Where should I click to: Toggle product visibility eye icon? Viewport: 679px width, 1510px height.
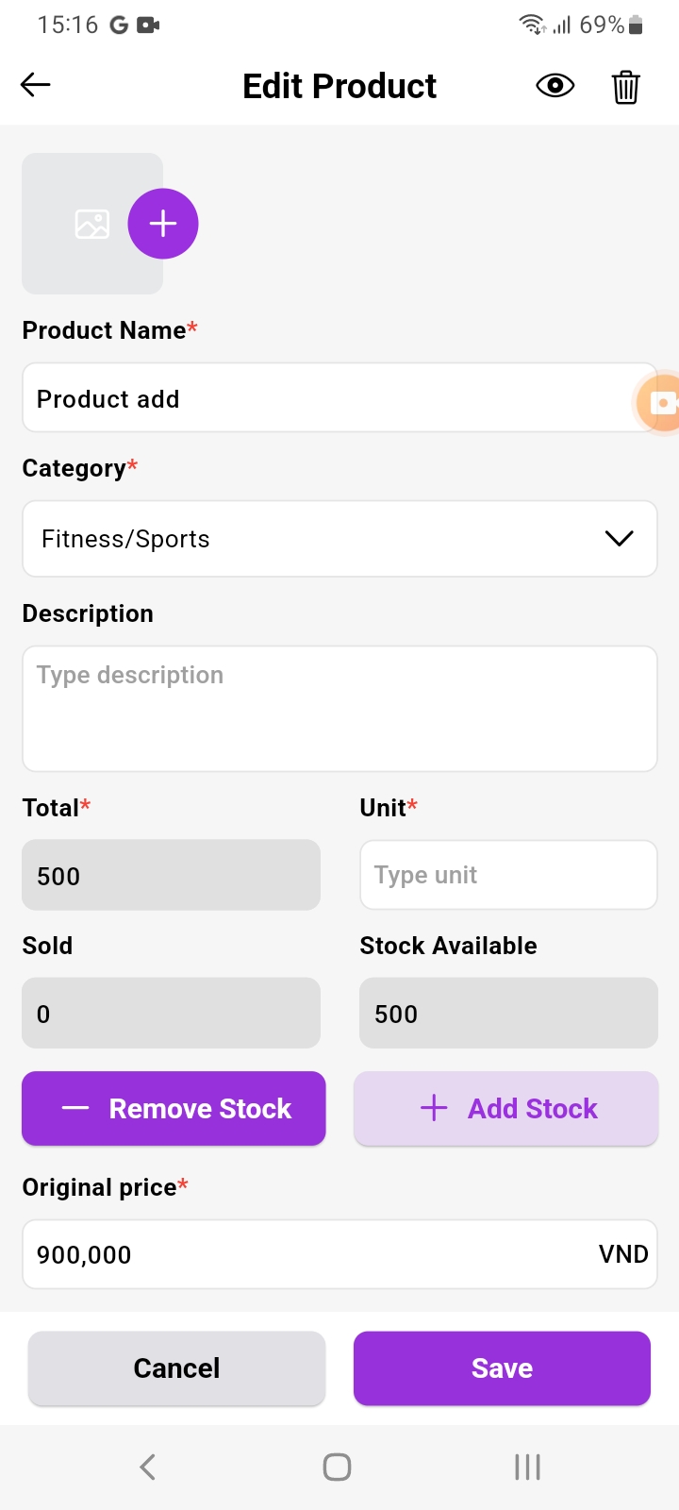555,86
